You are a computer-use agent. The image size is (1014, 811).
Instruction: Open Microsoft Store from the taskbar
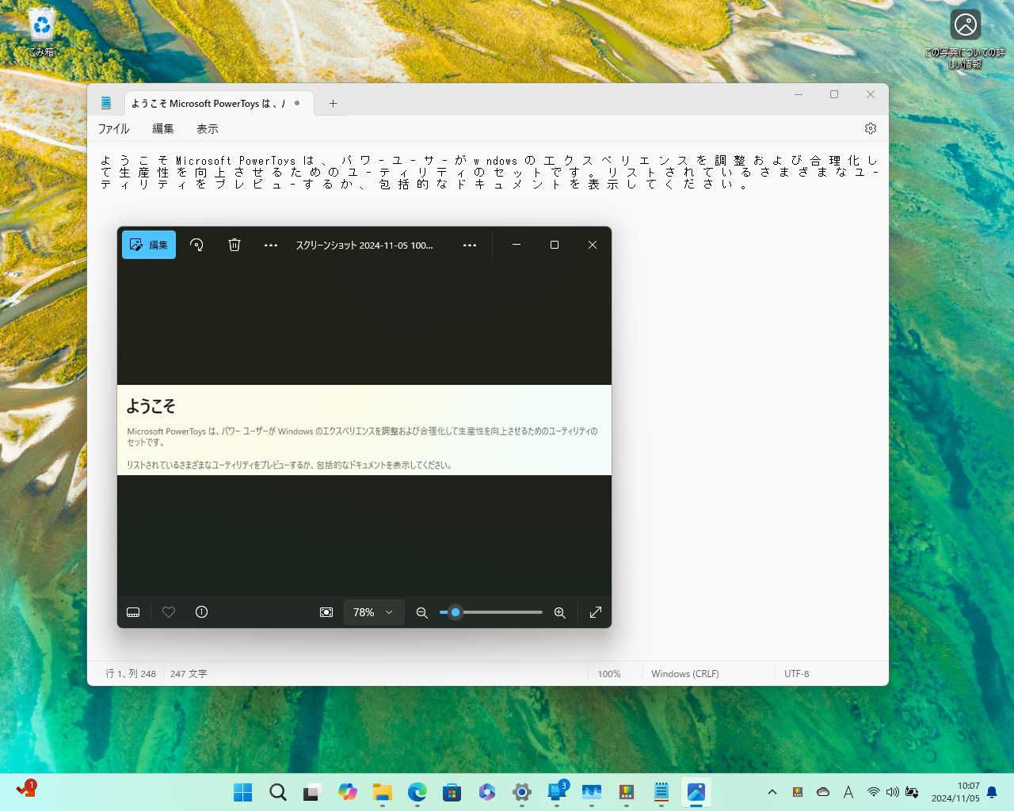452,792
